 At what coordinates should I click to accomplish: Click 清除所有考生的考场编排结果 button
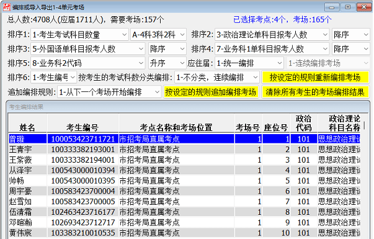315,92
